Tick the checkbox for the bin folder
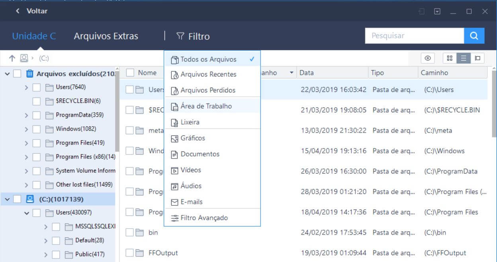The width and height of the screenshot is (497, 262). (129, 233)
